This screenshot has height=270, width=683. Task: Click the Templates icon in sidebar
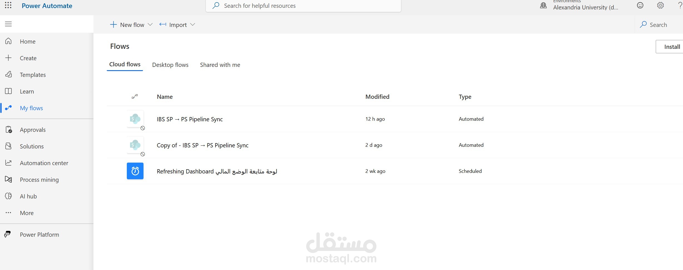(8, 74)
